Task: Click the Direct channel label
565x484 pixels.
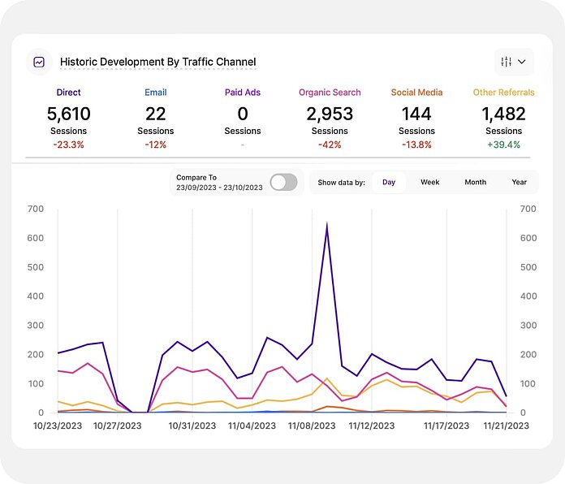Action: (68, 93)
